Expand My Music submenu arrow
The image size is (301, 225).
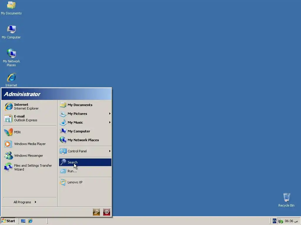pos(110,122)
